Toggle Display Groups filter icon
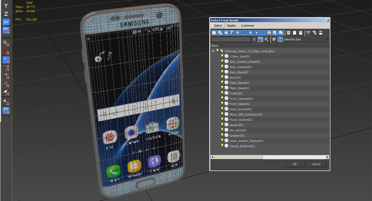 tap(250, 33)
